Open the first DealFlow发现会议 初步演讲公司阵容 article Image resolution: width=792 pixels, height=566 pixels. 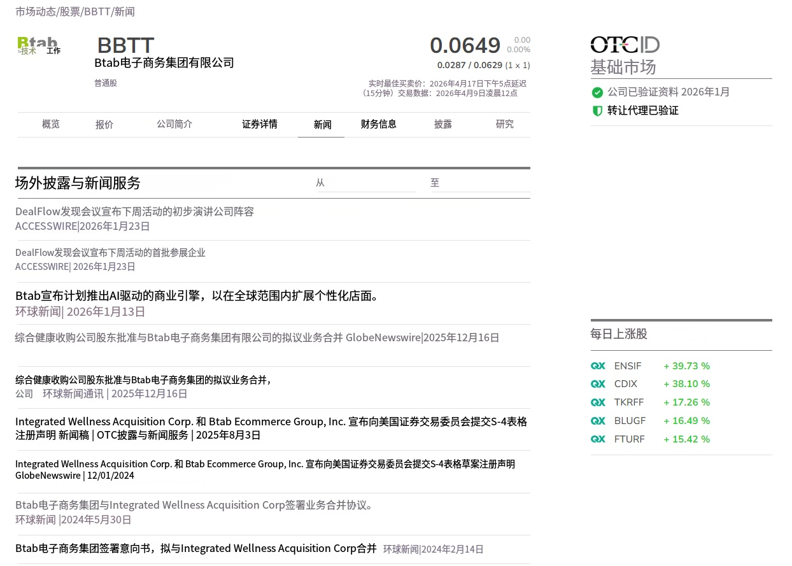134,211
